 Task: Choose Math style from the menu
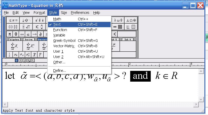(79, 19)
